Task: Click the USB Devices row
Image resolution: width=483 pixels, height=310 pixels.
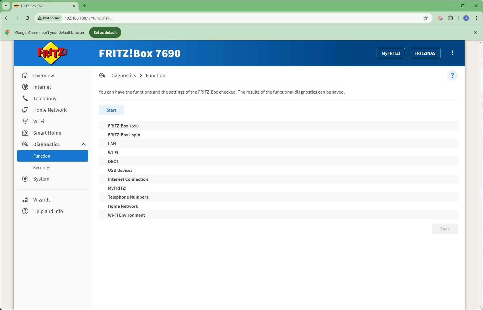Action: (278, 170)
